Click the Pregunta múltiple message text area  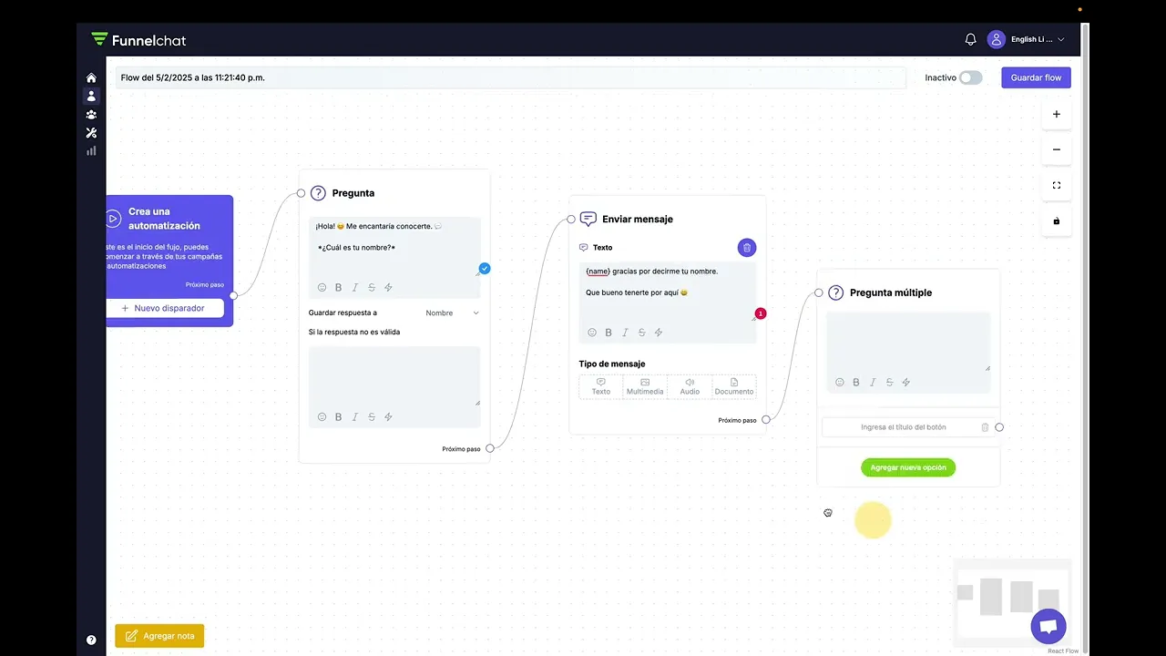click(x=908, y=342)
